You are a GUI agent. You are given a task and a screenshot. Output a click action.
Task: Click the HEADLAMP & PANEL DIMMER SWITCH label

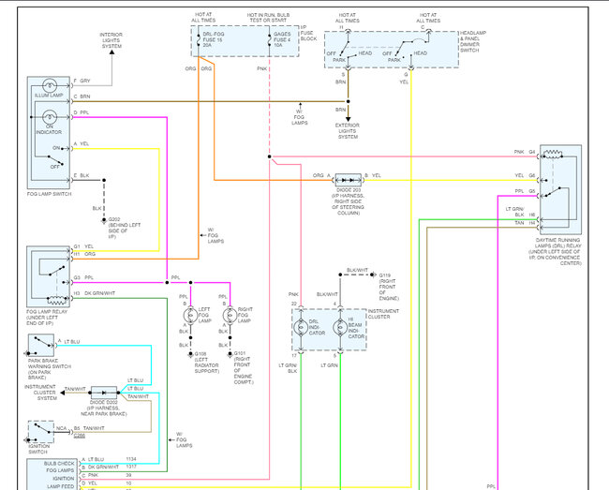pos(473,41)
